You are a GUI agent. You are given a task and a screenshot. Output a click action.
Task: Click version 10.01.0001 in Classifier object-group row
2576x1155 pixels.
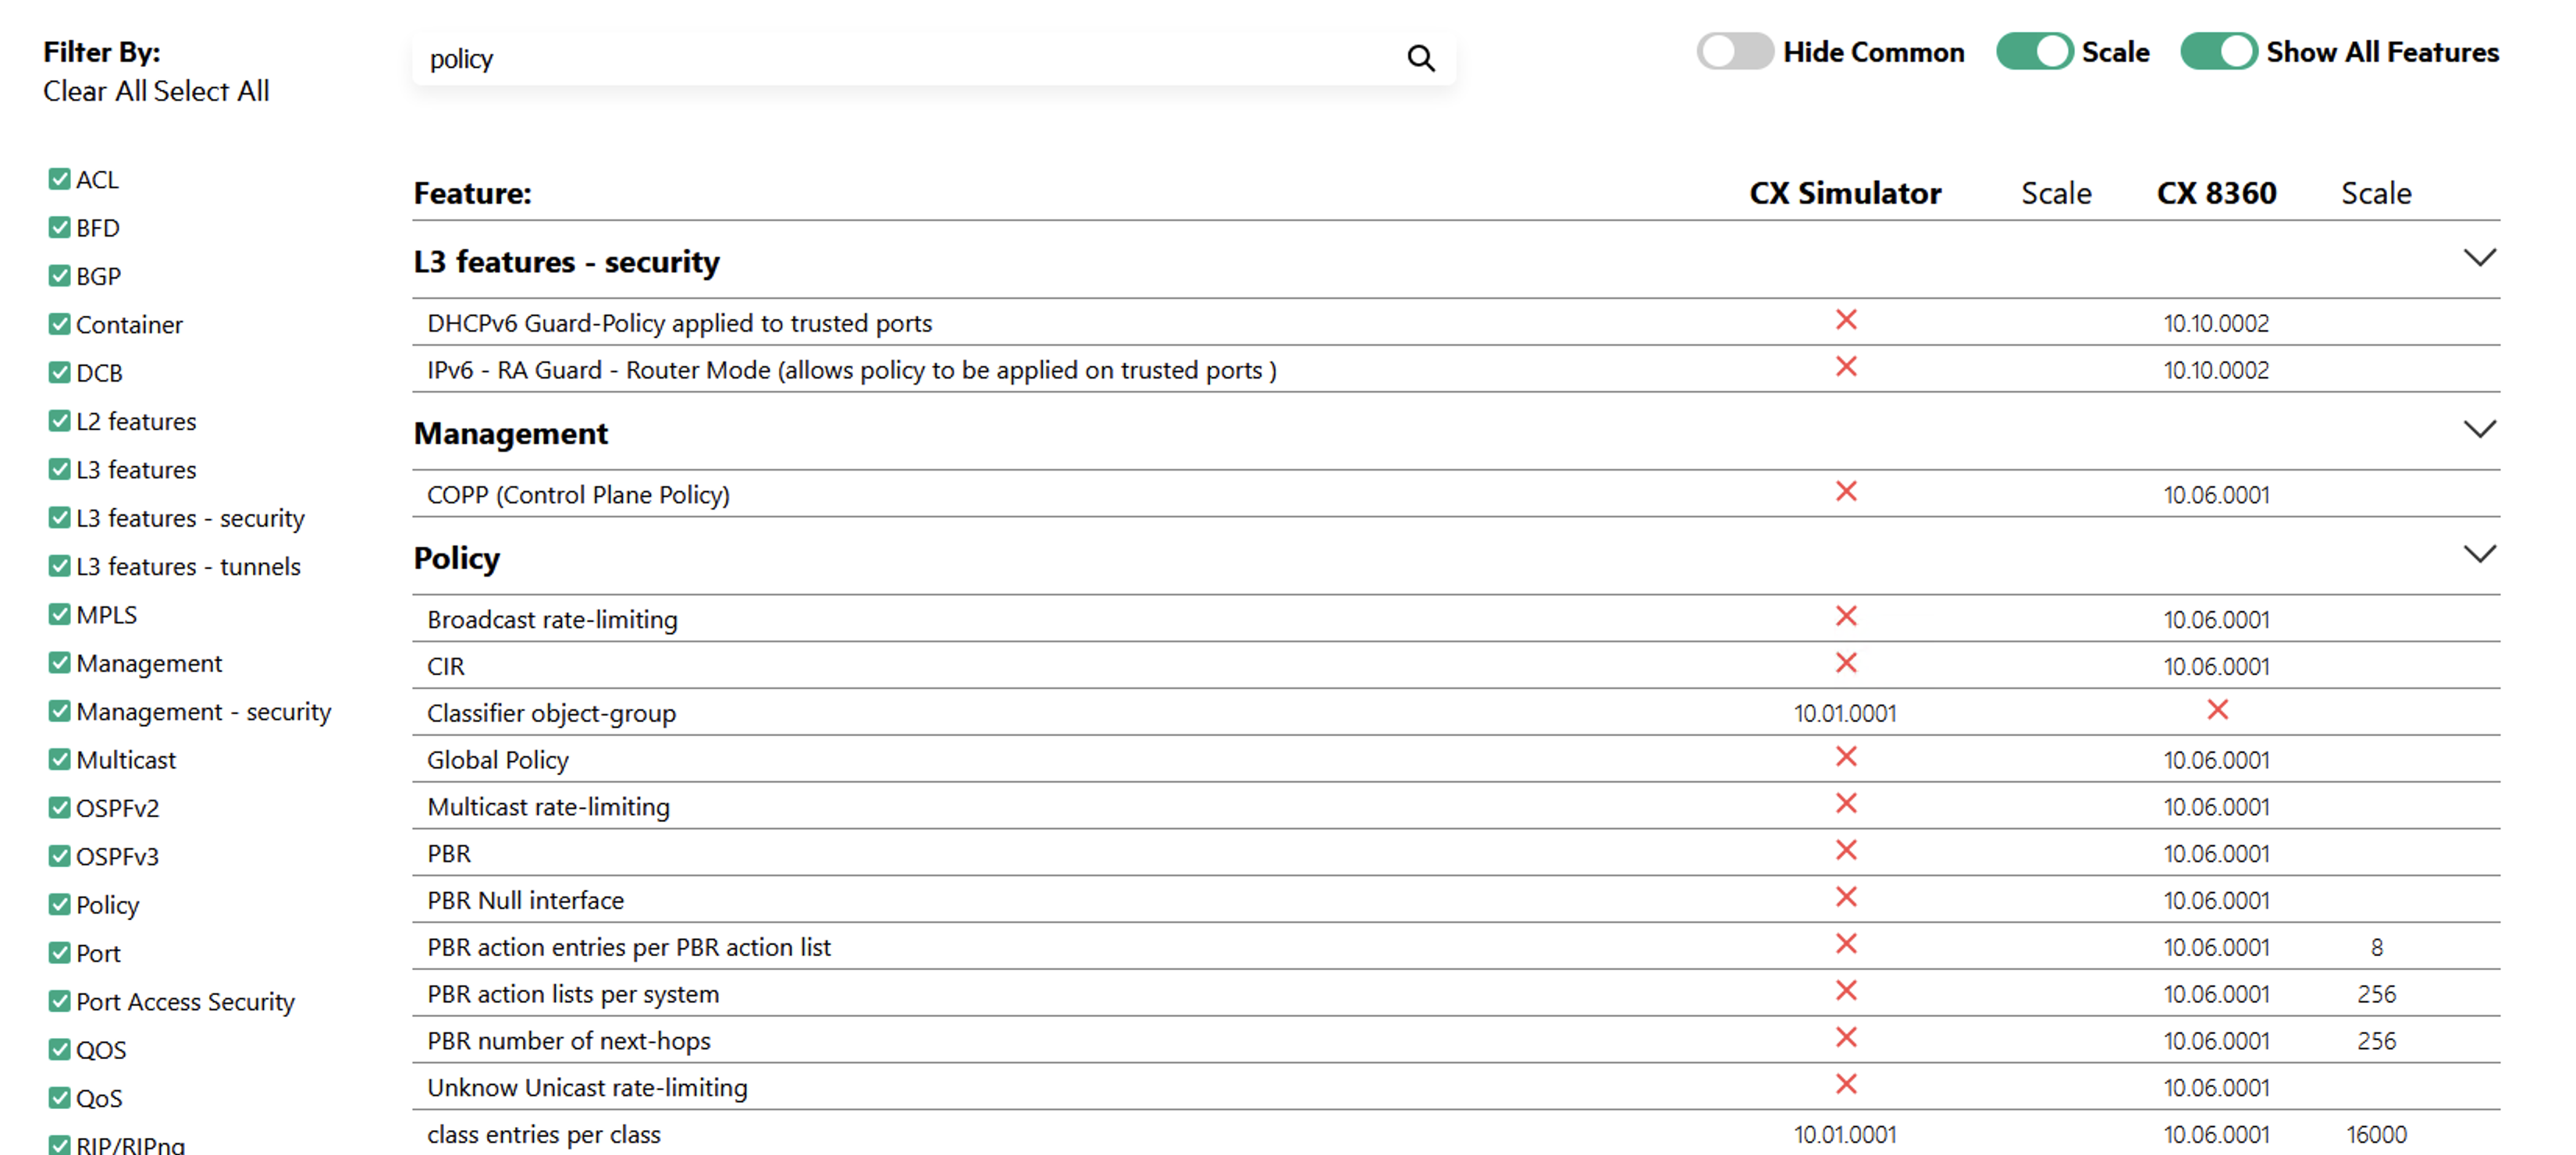click(1845, 713)
